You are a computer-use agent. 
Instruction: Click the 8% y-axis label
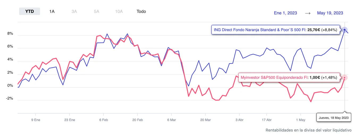(10, 34)
